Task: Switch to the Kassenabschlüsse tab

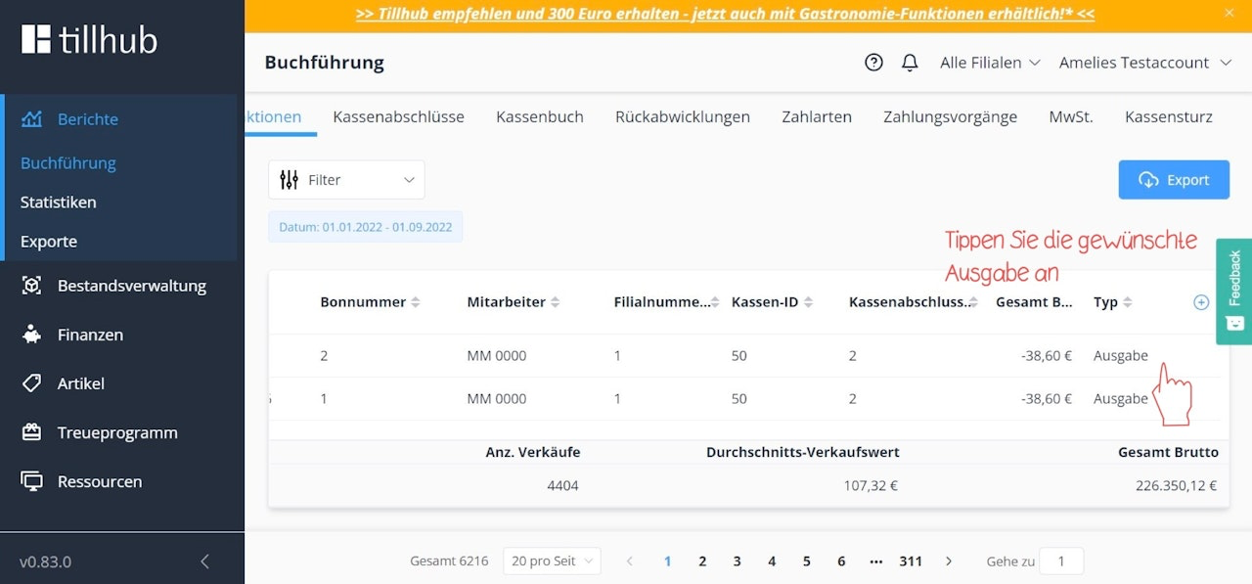Action: pos(398,116)
